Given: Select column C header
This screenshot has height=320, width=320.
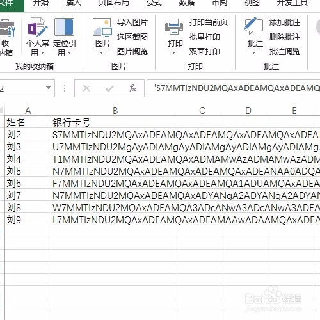Looking at the screenshot, I should pyautogui.click(x=202, y=111).
